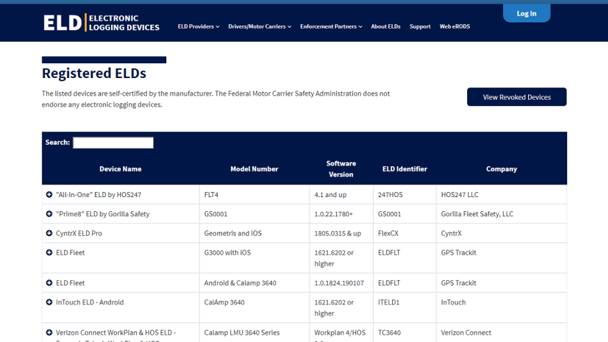
Task: Expand the "Prime8" ELD by Gorilla Safety row
Action: (49, 214)
